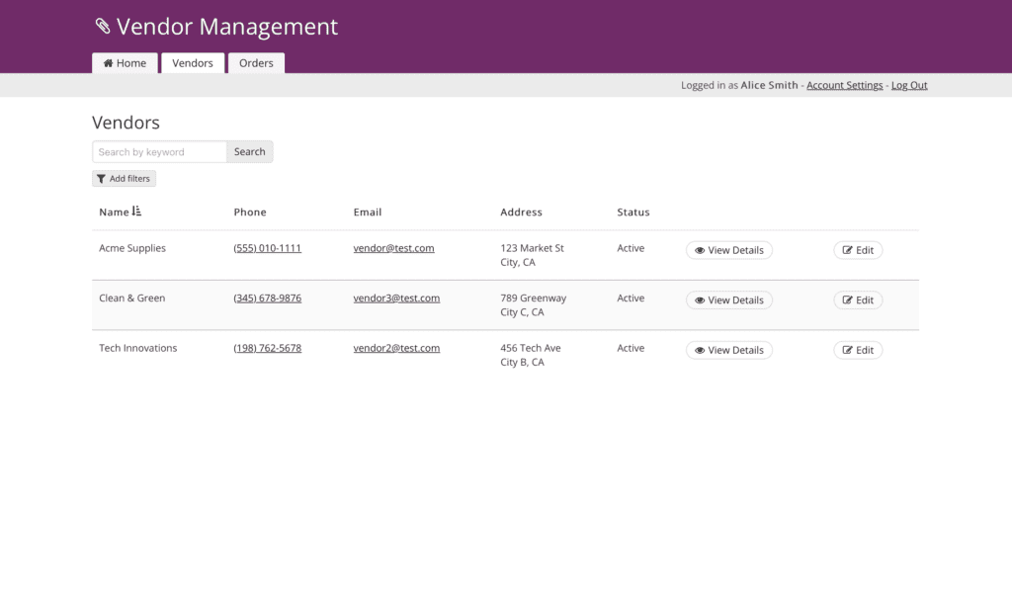Edit the Clean & Green vendor

[x=858, y=300]
